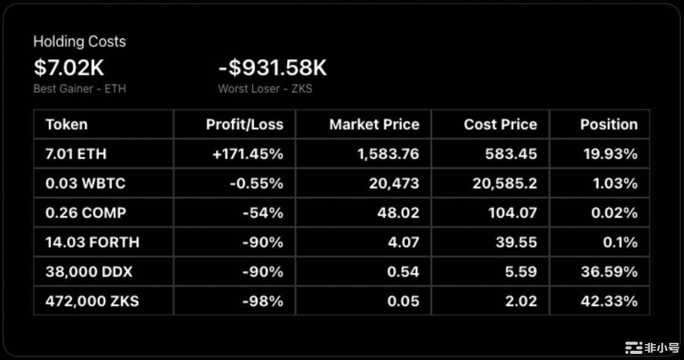Image resolution: width=684 pixels, height=360 pixels.
Task: Click the 7.01 ETH token row
Action: 76,154
